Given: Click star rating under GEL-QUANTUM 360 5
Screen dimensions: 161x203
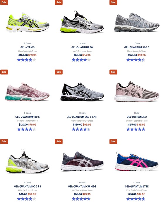Looking at the screenshot, I should [x=136, y=60].
